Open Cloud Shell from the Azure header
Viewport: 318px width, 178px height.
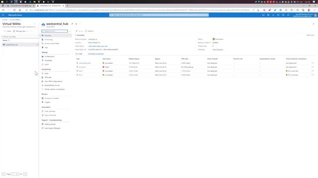click(263, 15)
